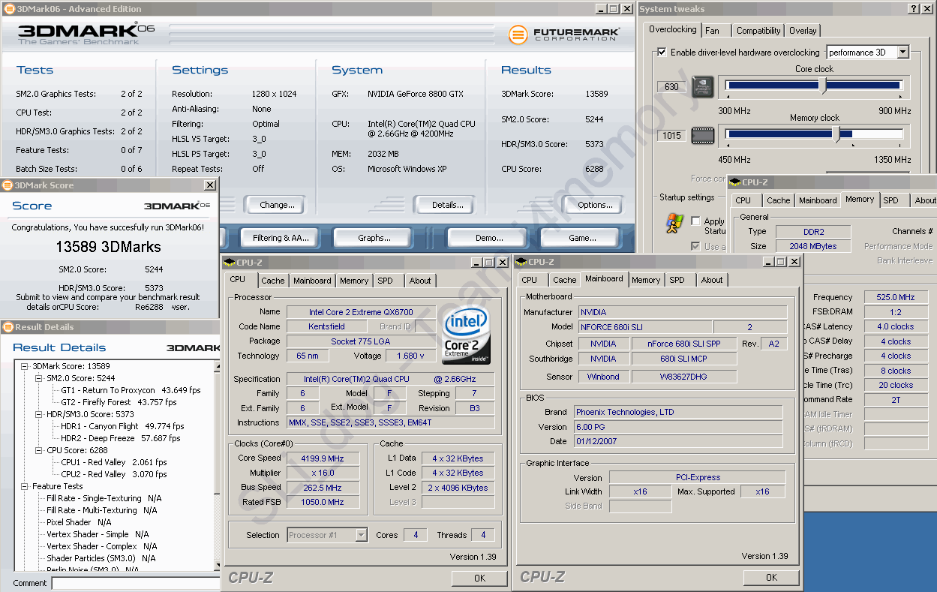Click the 13589 3DMarks score text

[108, 246]
